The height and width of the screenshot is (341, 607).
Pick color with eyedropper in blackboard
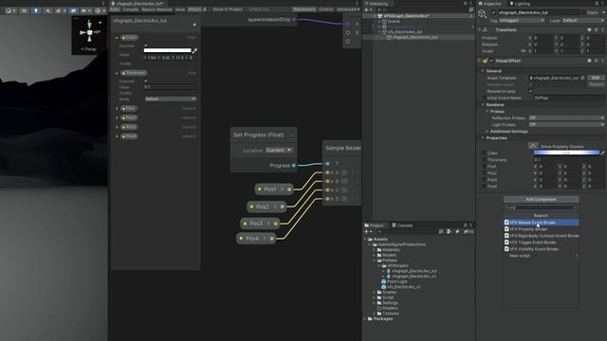coord(194,50)
